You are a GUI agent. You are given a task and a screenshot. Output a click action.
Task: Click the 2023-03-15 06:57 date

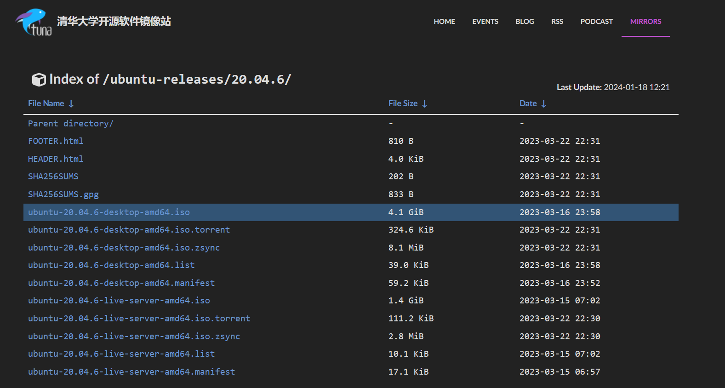(559, 372)
